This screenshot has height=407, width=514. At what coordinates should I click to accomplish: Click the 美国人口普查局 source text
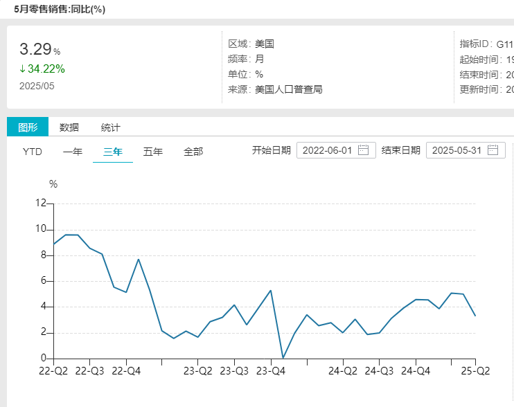[289, 89]
